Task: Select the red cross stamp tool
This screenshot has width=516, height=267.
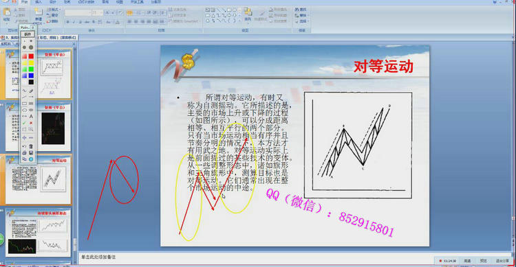Action: 31,123
